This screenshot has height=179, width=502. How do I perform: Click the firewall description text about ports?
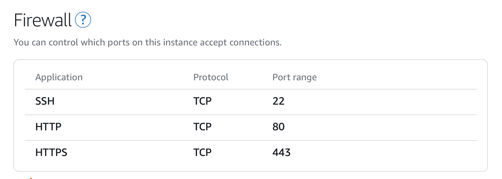148,43
